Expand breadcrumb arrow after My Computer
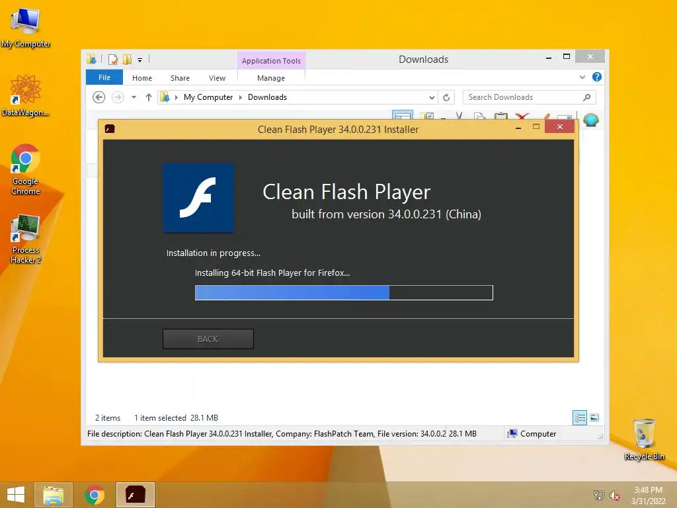 (241, 97)
